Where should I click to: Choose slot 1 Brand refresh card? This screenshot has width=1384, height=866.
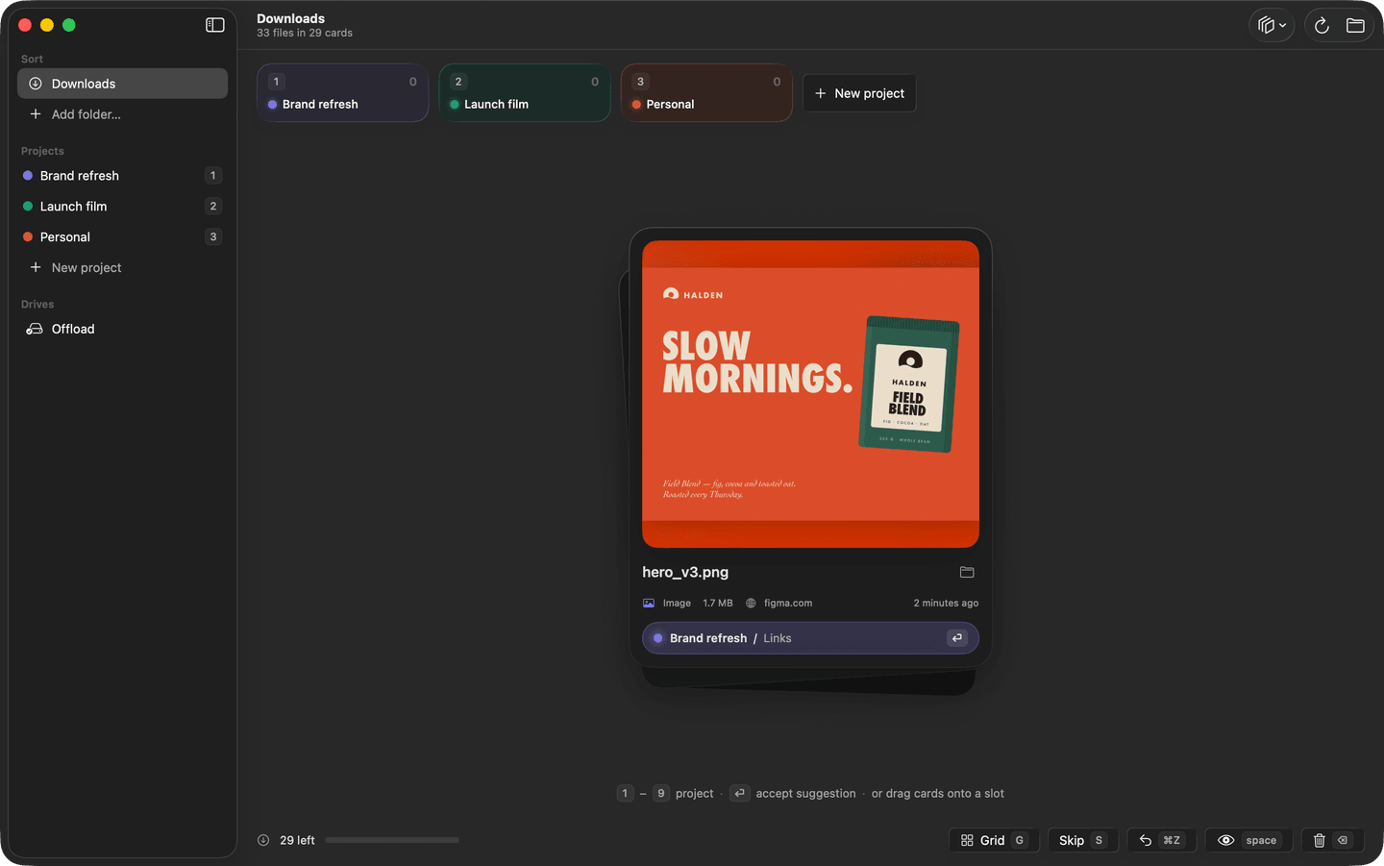click(x=342, y=92)
